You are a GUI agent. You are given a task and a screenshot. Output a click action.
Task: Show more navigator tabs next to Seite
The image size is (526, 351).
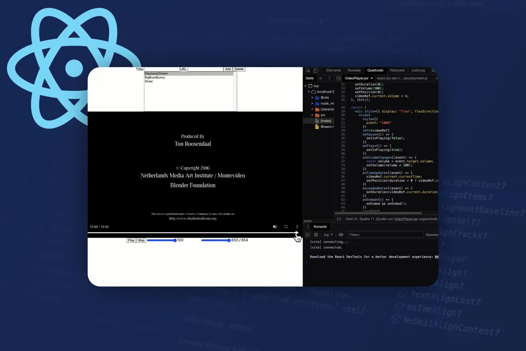[x=320, y=78]
